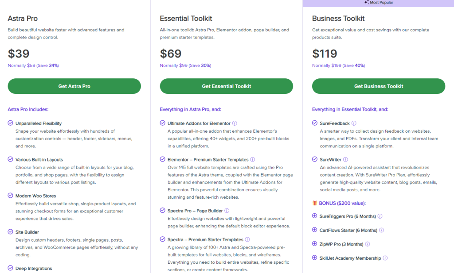This screenshot has width=454, height=273.
Task: Expand the SureTriggers Pro plus icon
Action: pos(315,216)
